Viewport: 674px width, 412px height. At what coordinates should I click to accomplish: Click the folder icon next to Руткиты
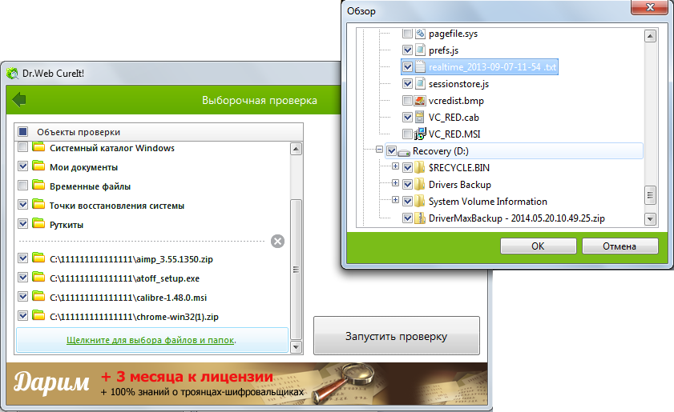(38, 223)
